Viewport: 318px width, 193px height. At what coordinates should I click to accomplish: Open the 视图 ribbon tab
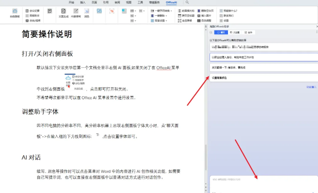pyautogui.click(x=129, y=3)
